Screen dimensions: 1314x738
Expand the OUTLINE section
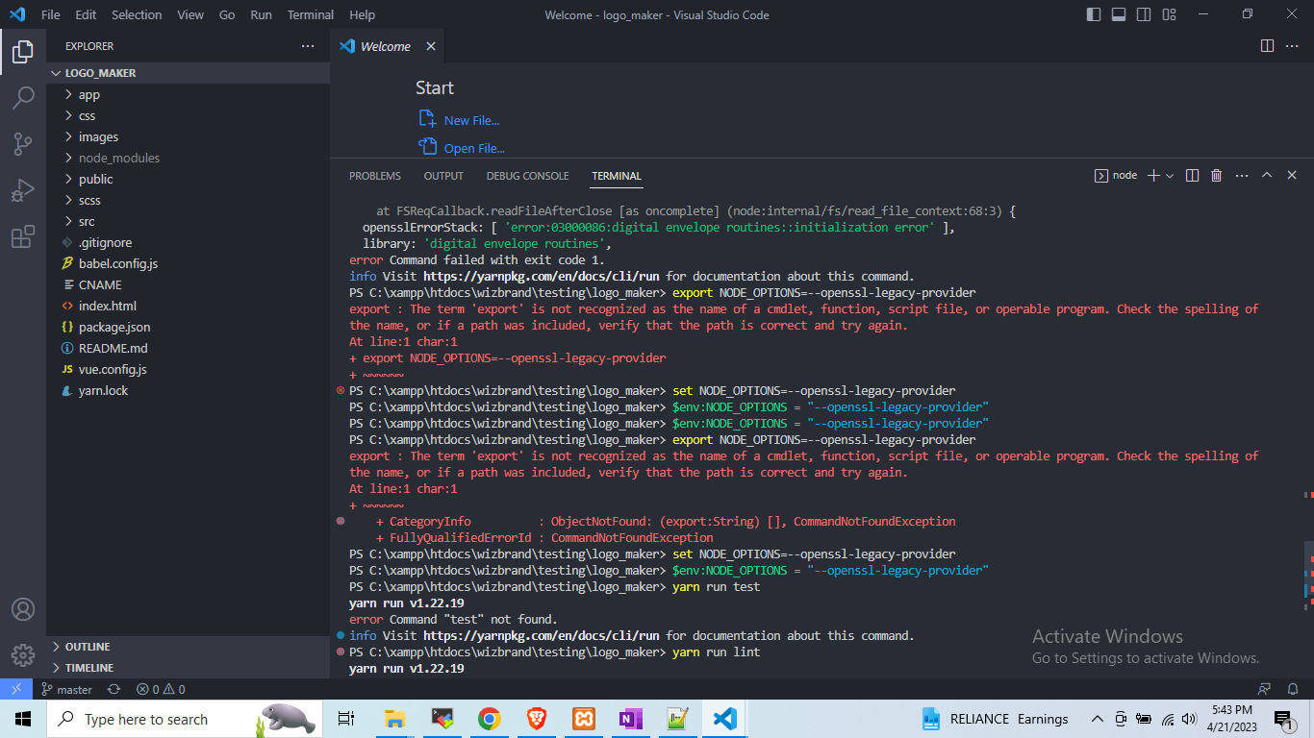(x=87, y=647)
